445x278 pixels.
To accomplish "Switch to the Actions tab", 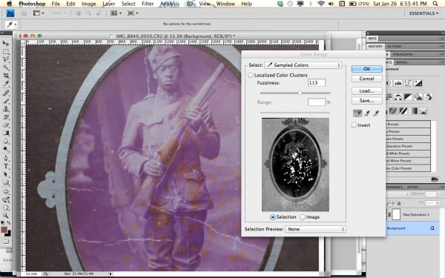I will point(395,46).
